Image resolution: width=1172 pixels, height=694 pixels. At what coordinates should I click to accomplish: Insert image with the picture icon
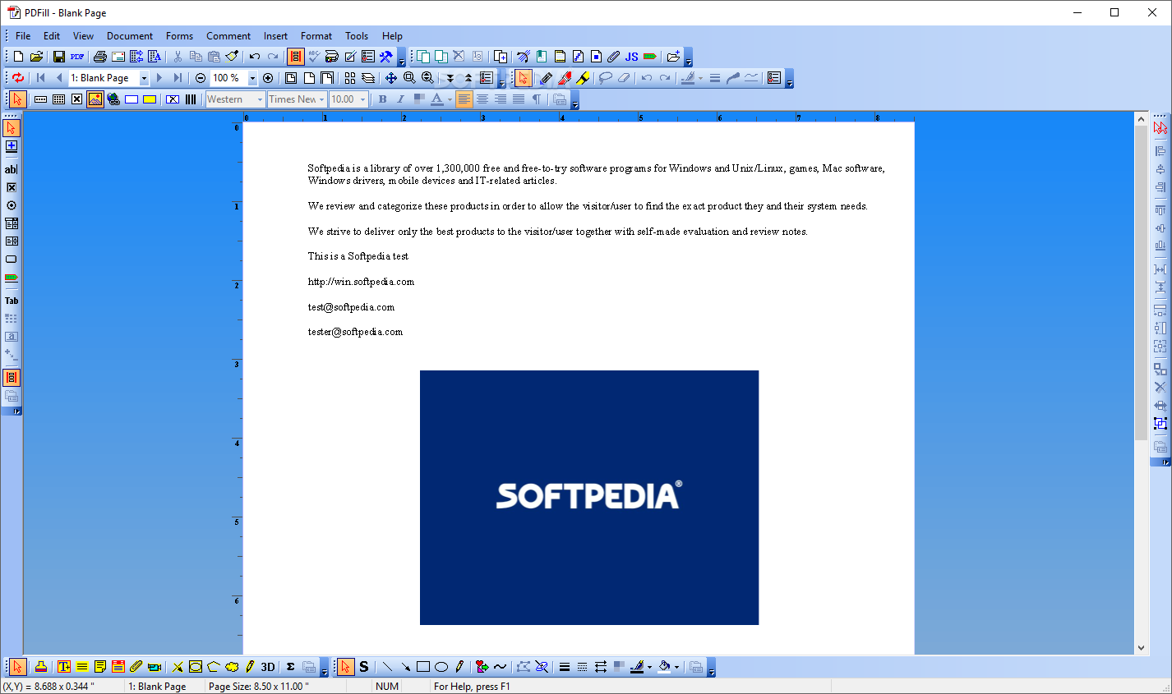[95, 99]
